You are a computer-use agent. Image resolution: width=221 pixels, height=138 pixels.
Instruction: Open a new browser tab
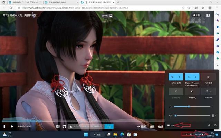[118, 2]
